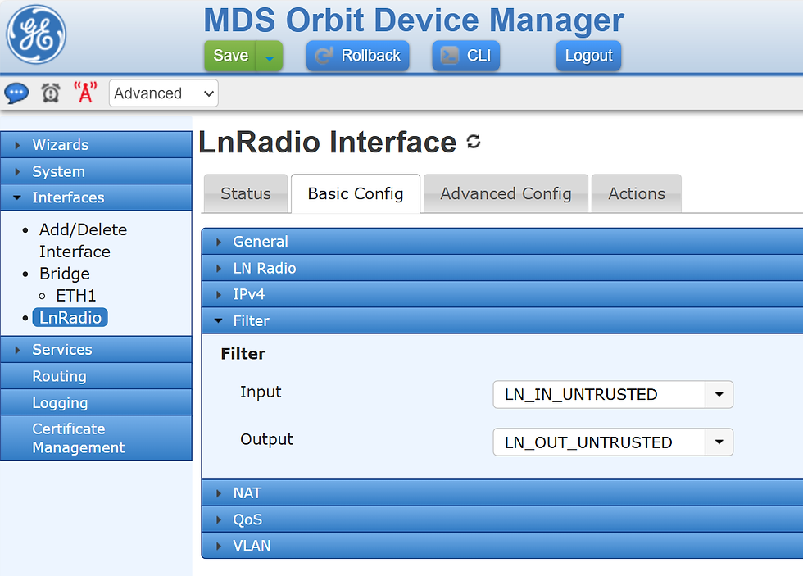
Task: Click the Rollback button
Action: (x=357, y=55)
